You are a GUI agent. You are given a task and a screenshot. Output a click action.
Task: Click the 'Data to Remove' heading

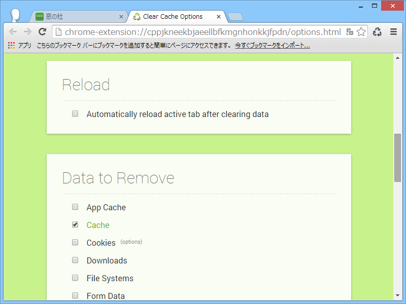coord(118,178)
